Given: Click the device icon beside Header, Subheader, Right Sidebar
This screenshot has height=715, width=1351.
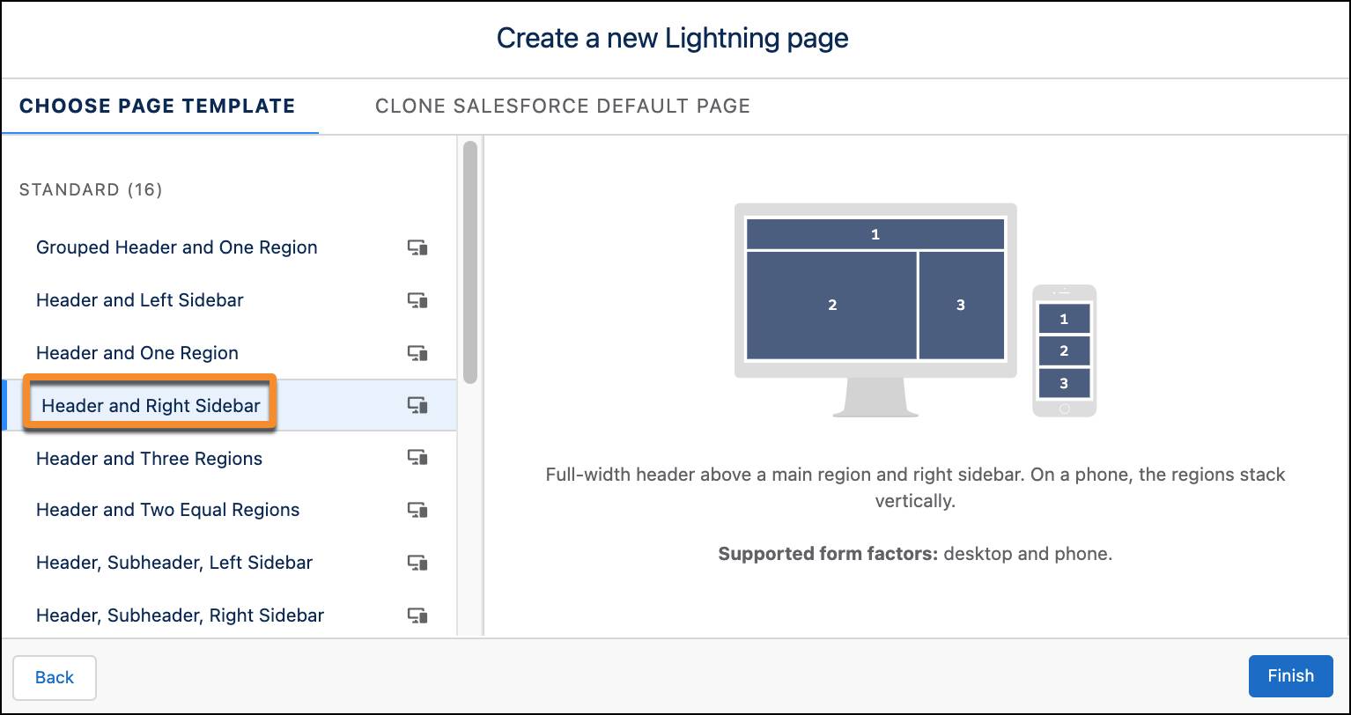Looking at the screenshot, I should coord(418,615).
